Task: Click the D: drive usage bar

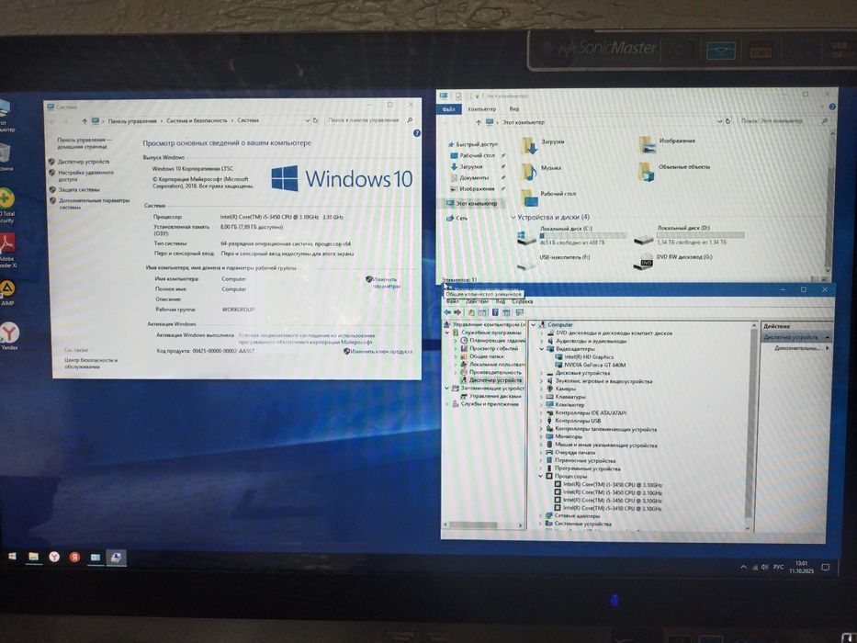Action: (x=700, y=234)
